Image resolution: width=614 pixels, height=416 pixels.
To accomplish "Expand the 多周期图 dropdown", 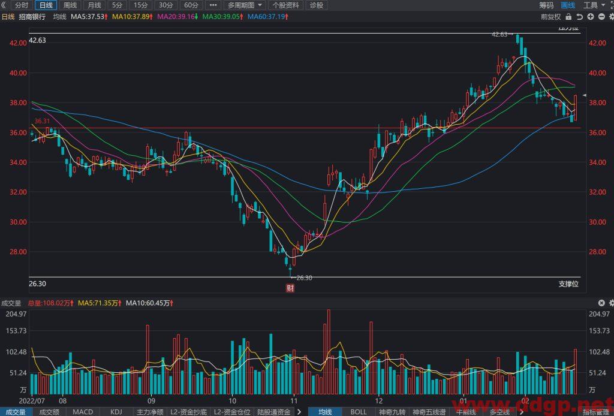I will tap(245, 5).
